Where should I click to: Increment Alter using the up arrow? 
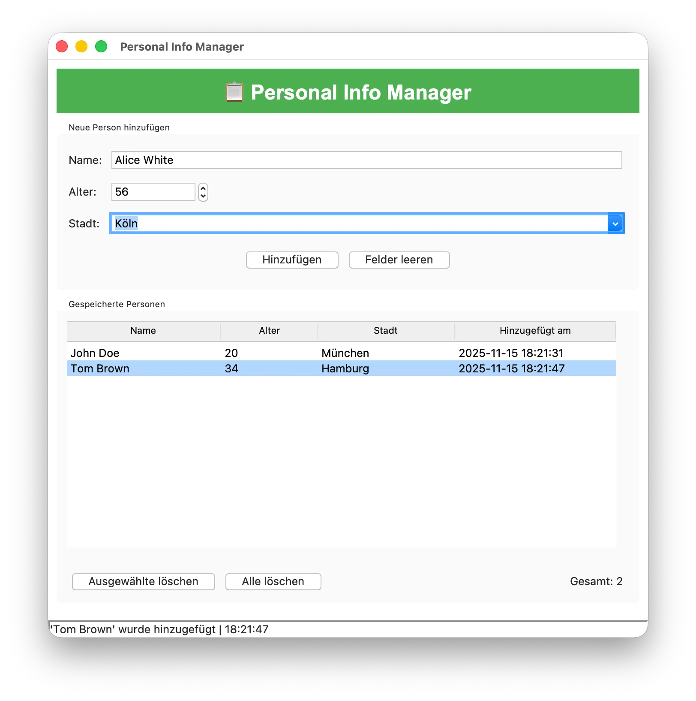tap(202, 188)
